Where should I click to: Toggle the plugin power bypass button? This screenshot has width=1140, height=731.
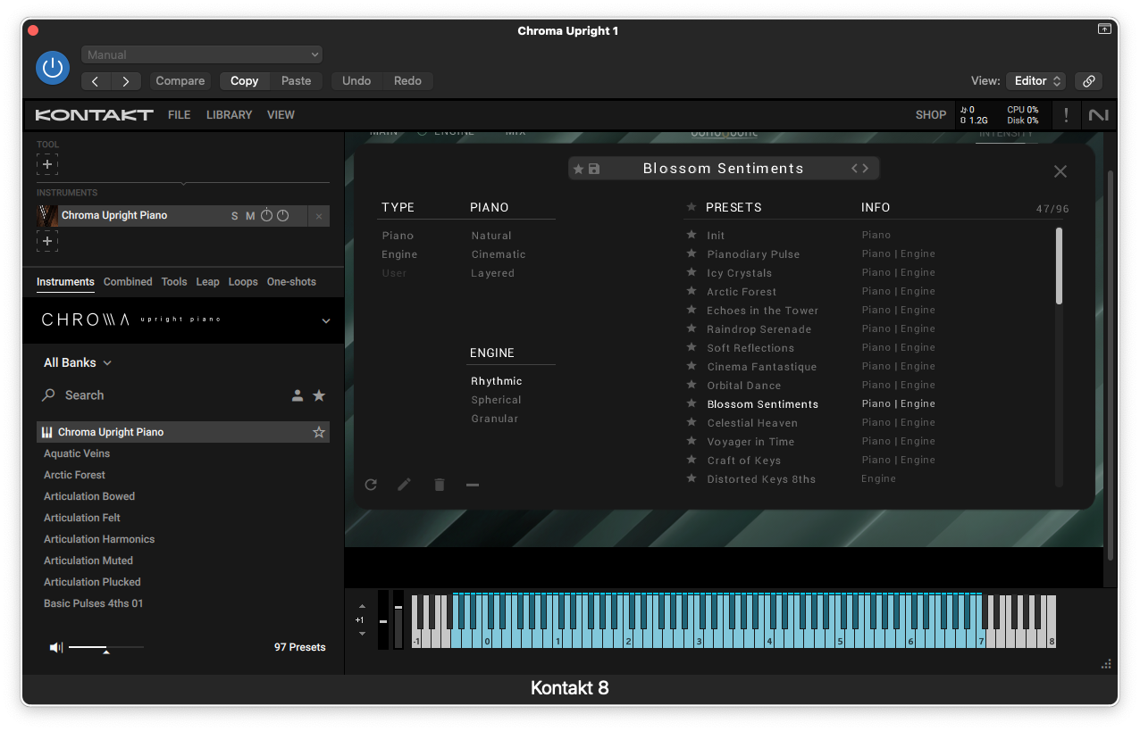pos(52,68)
